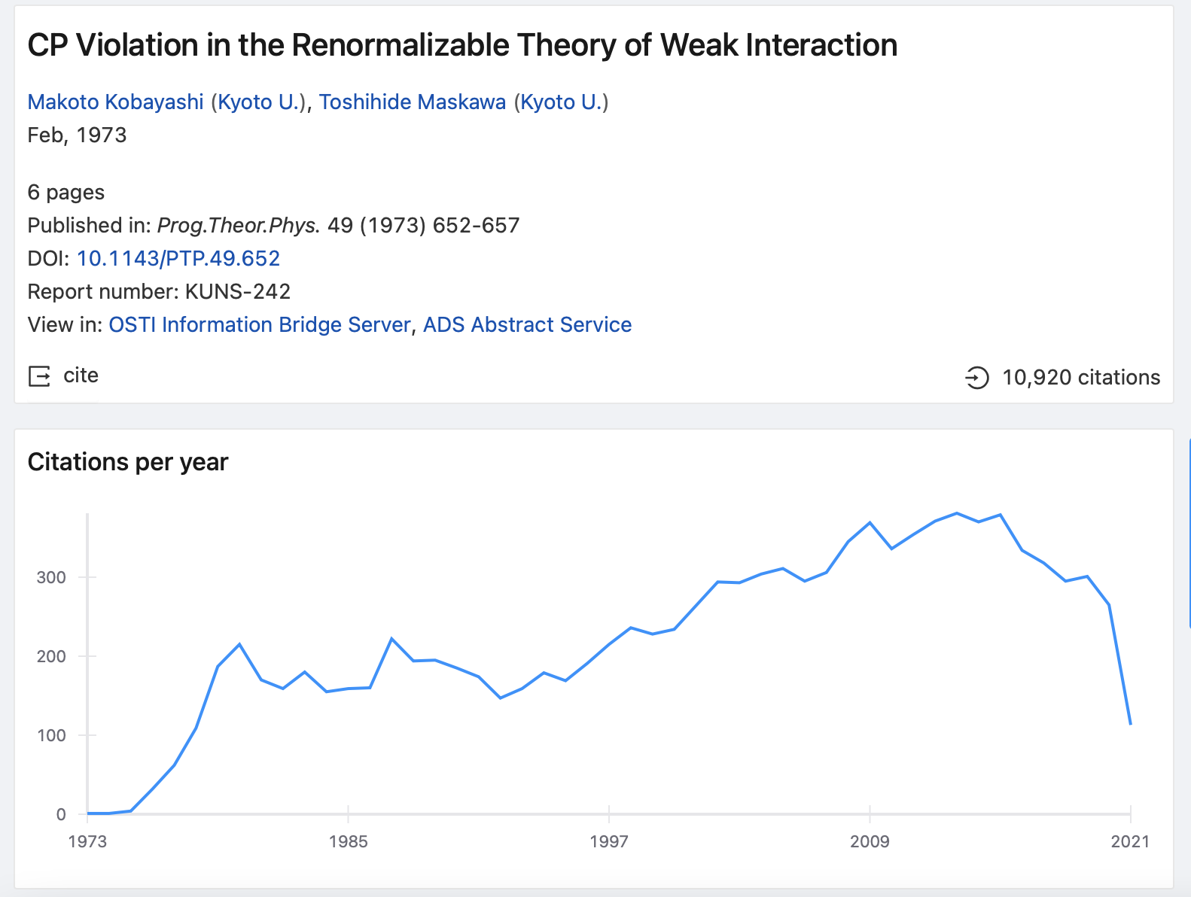Click the citations count clock icon
This screenshot has height=897, width=1191.
click(976, 377)
